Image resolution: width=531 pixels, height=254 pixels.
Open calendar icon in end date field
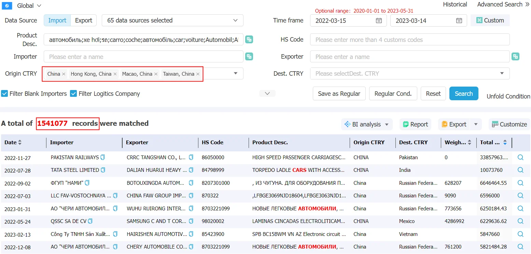point(459,20)
